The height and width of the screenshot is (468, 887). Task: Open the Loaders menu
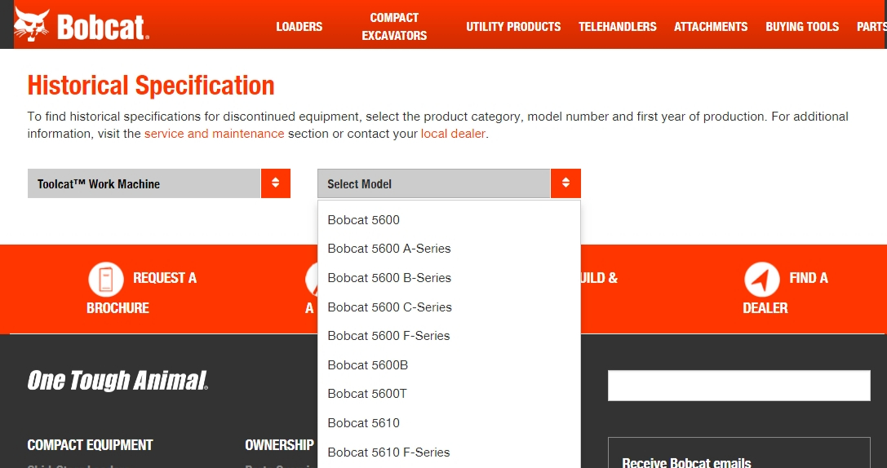(299, 27)
